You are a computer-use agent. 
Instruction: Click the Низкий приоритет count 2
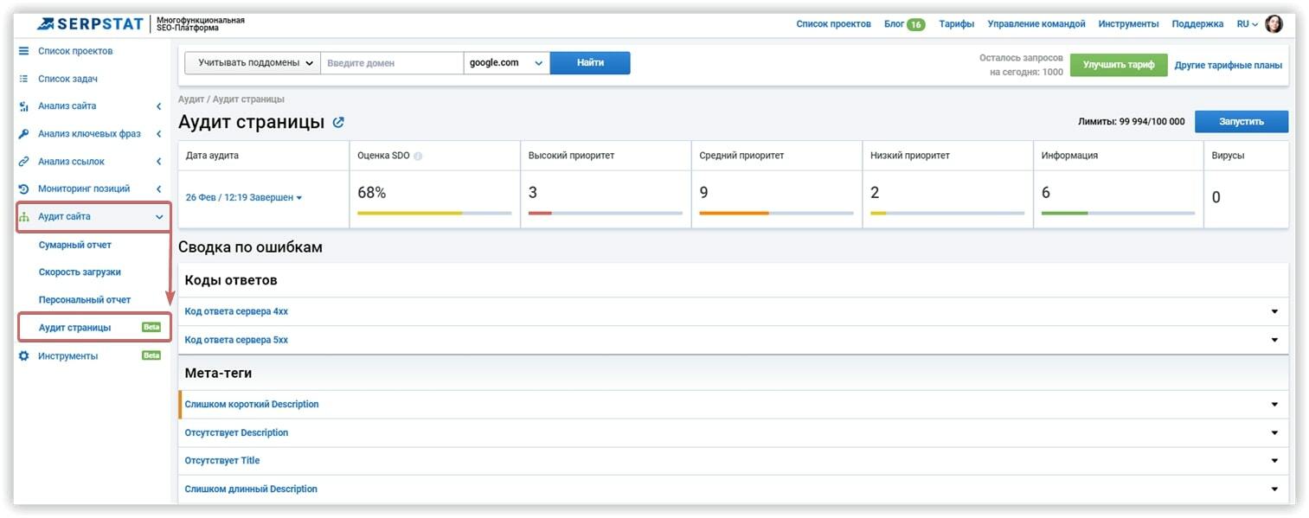876,193
